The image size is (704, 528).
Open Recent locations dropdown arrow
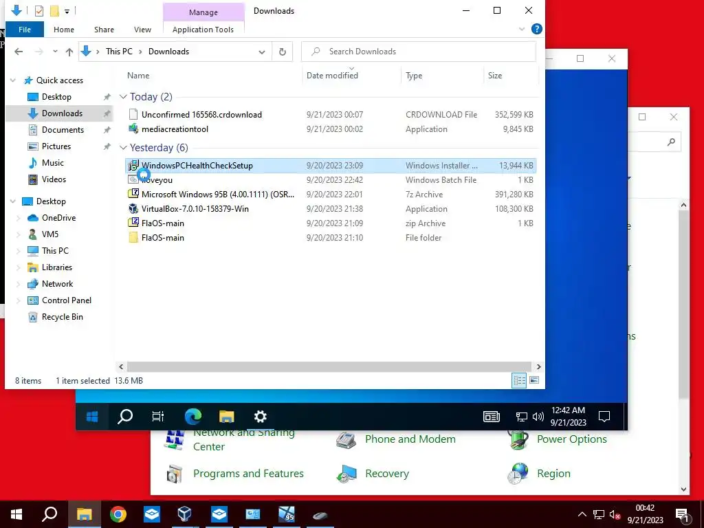[x=55, y=52]
